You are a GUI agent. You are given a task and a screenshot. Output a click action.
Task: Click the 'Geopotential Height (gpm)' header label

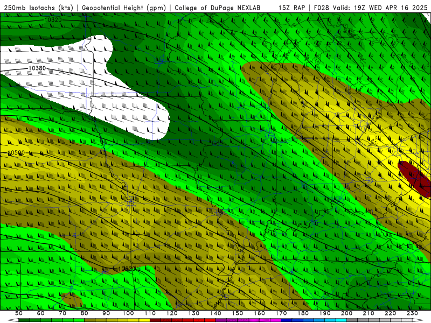124,8
